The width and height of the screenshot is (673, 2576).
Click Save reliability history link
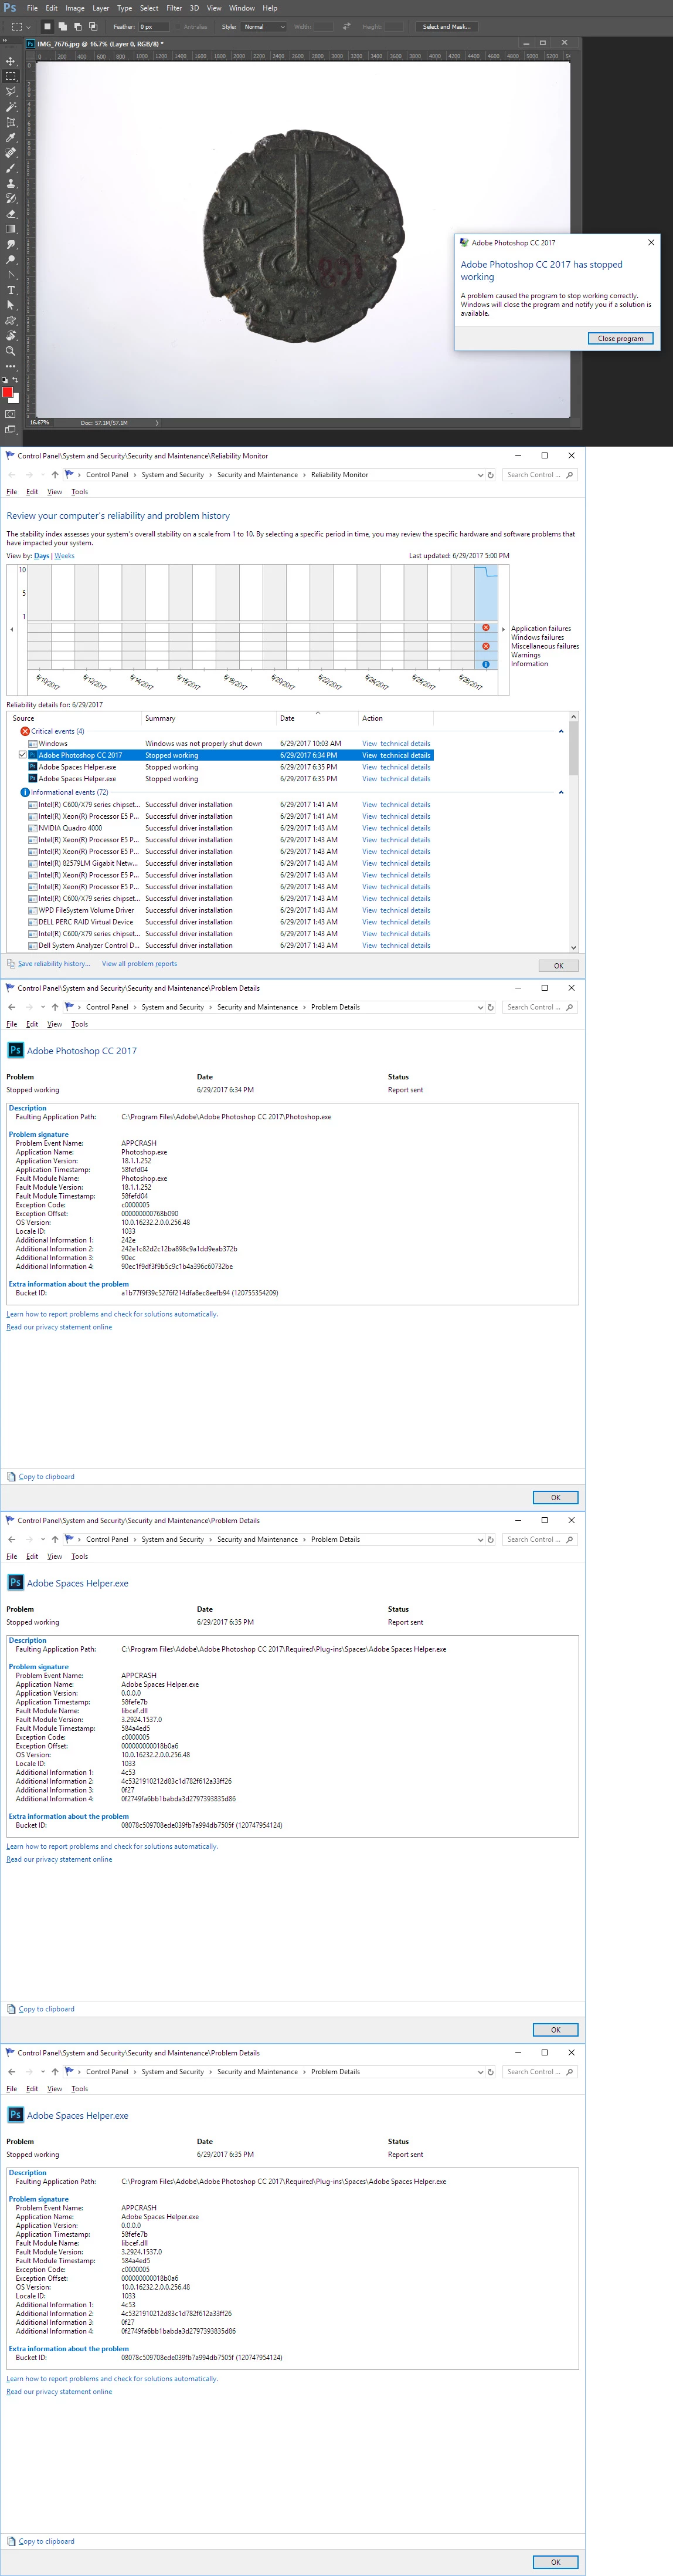click(54, 964)
